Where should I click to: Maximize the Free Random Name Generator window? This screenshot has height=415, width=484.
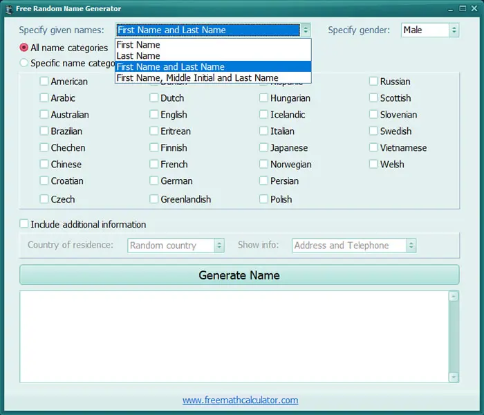pyautogui.click(x=463, y=8)
